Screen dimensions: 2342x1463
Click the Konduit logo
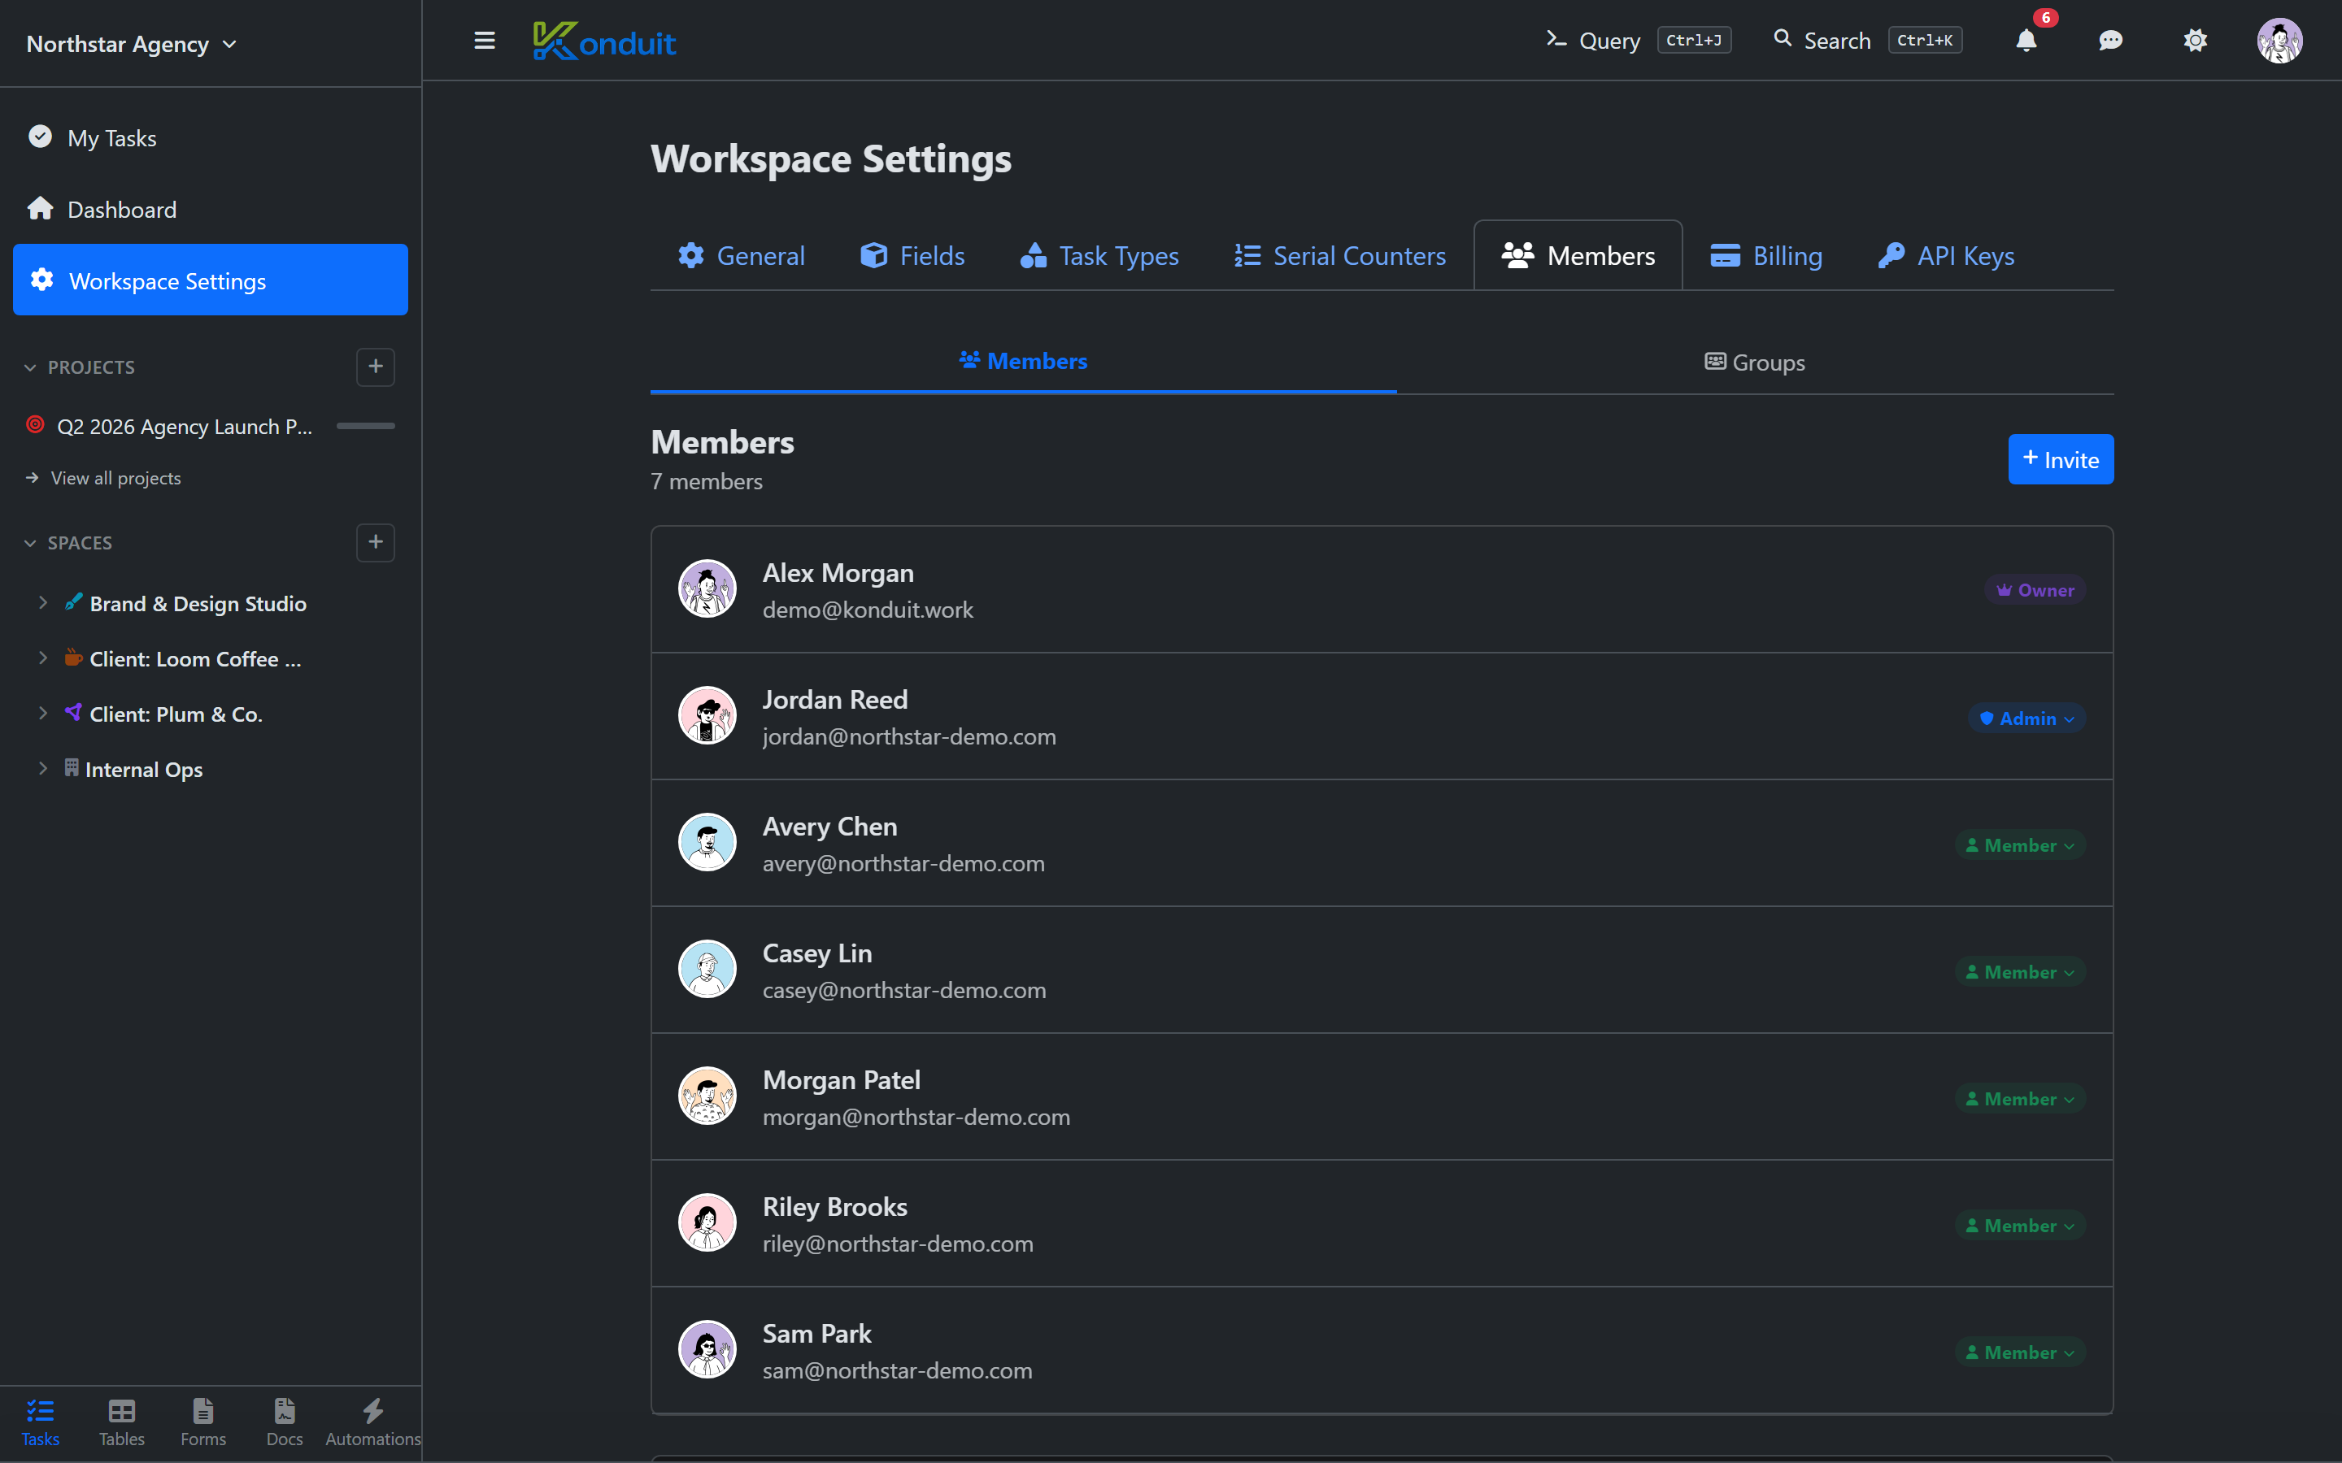pyautogui.click(x=604, y=41)
